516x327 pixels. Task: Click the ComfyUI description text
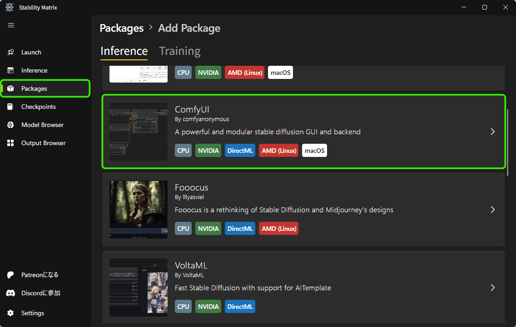click(x=268, y=132)
